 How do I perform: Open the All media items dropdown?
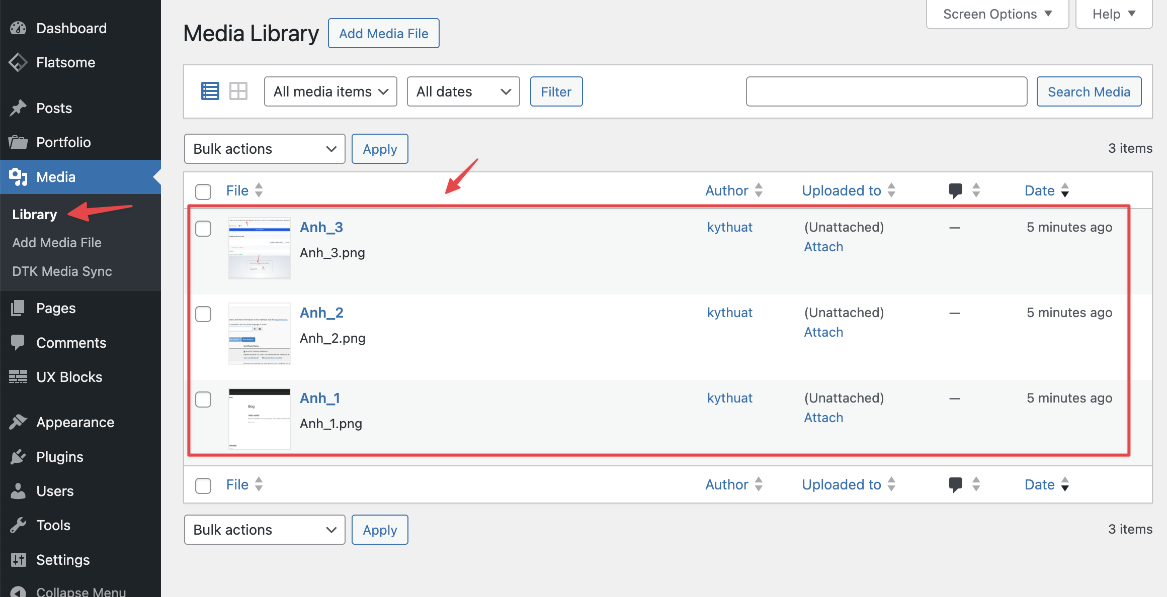[x=330, y=91]
